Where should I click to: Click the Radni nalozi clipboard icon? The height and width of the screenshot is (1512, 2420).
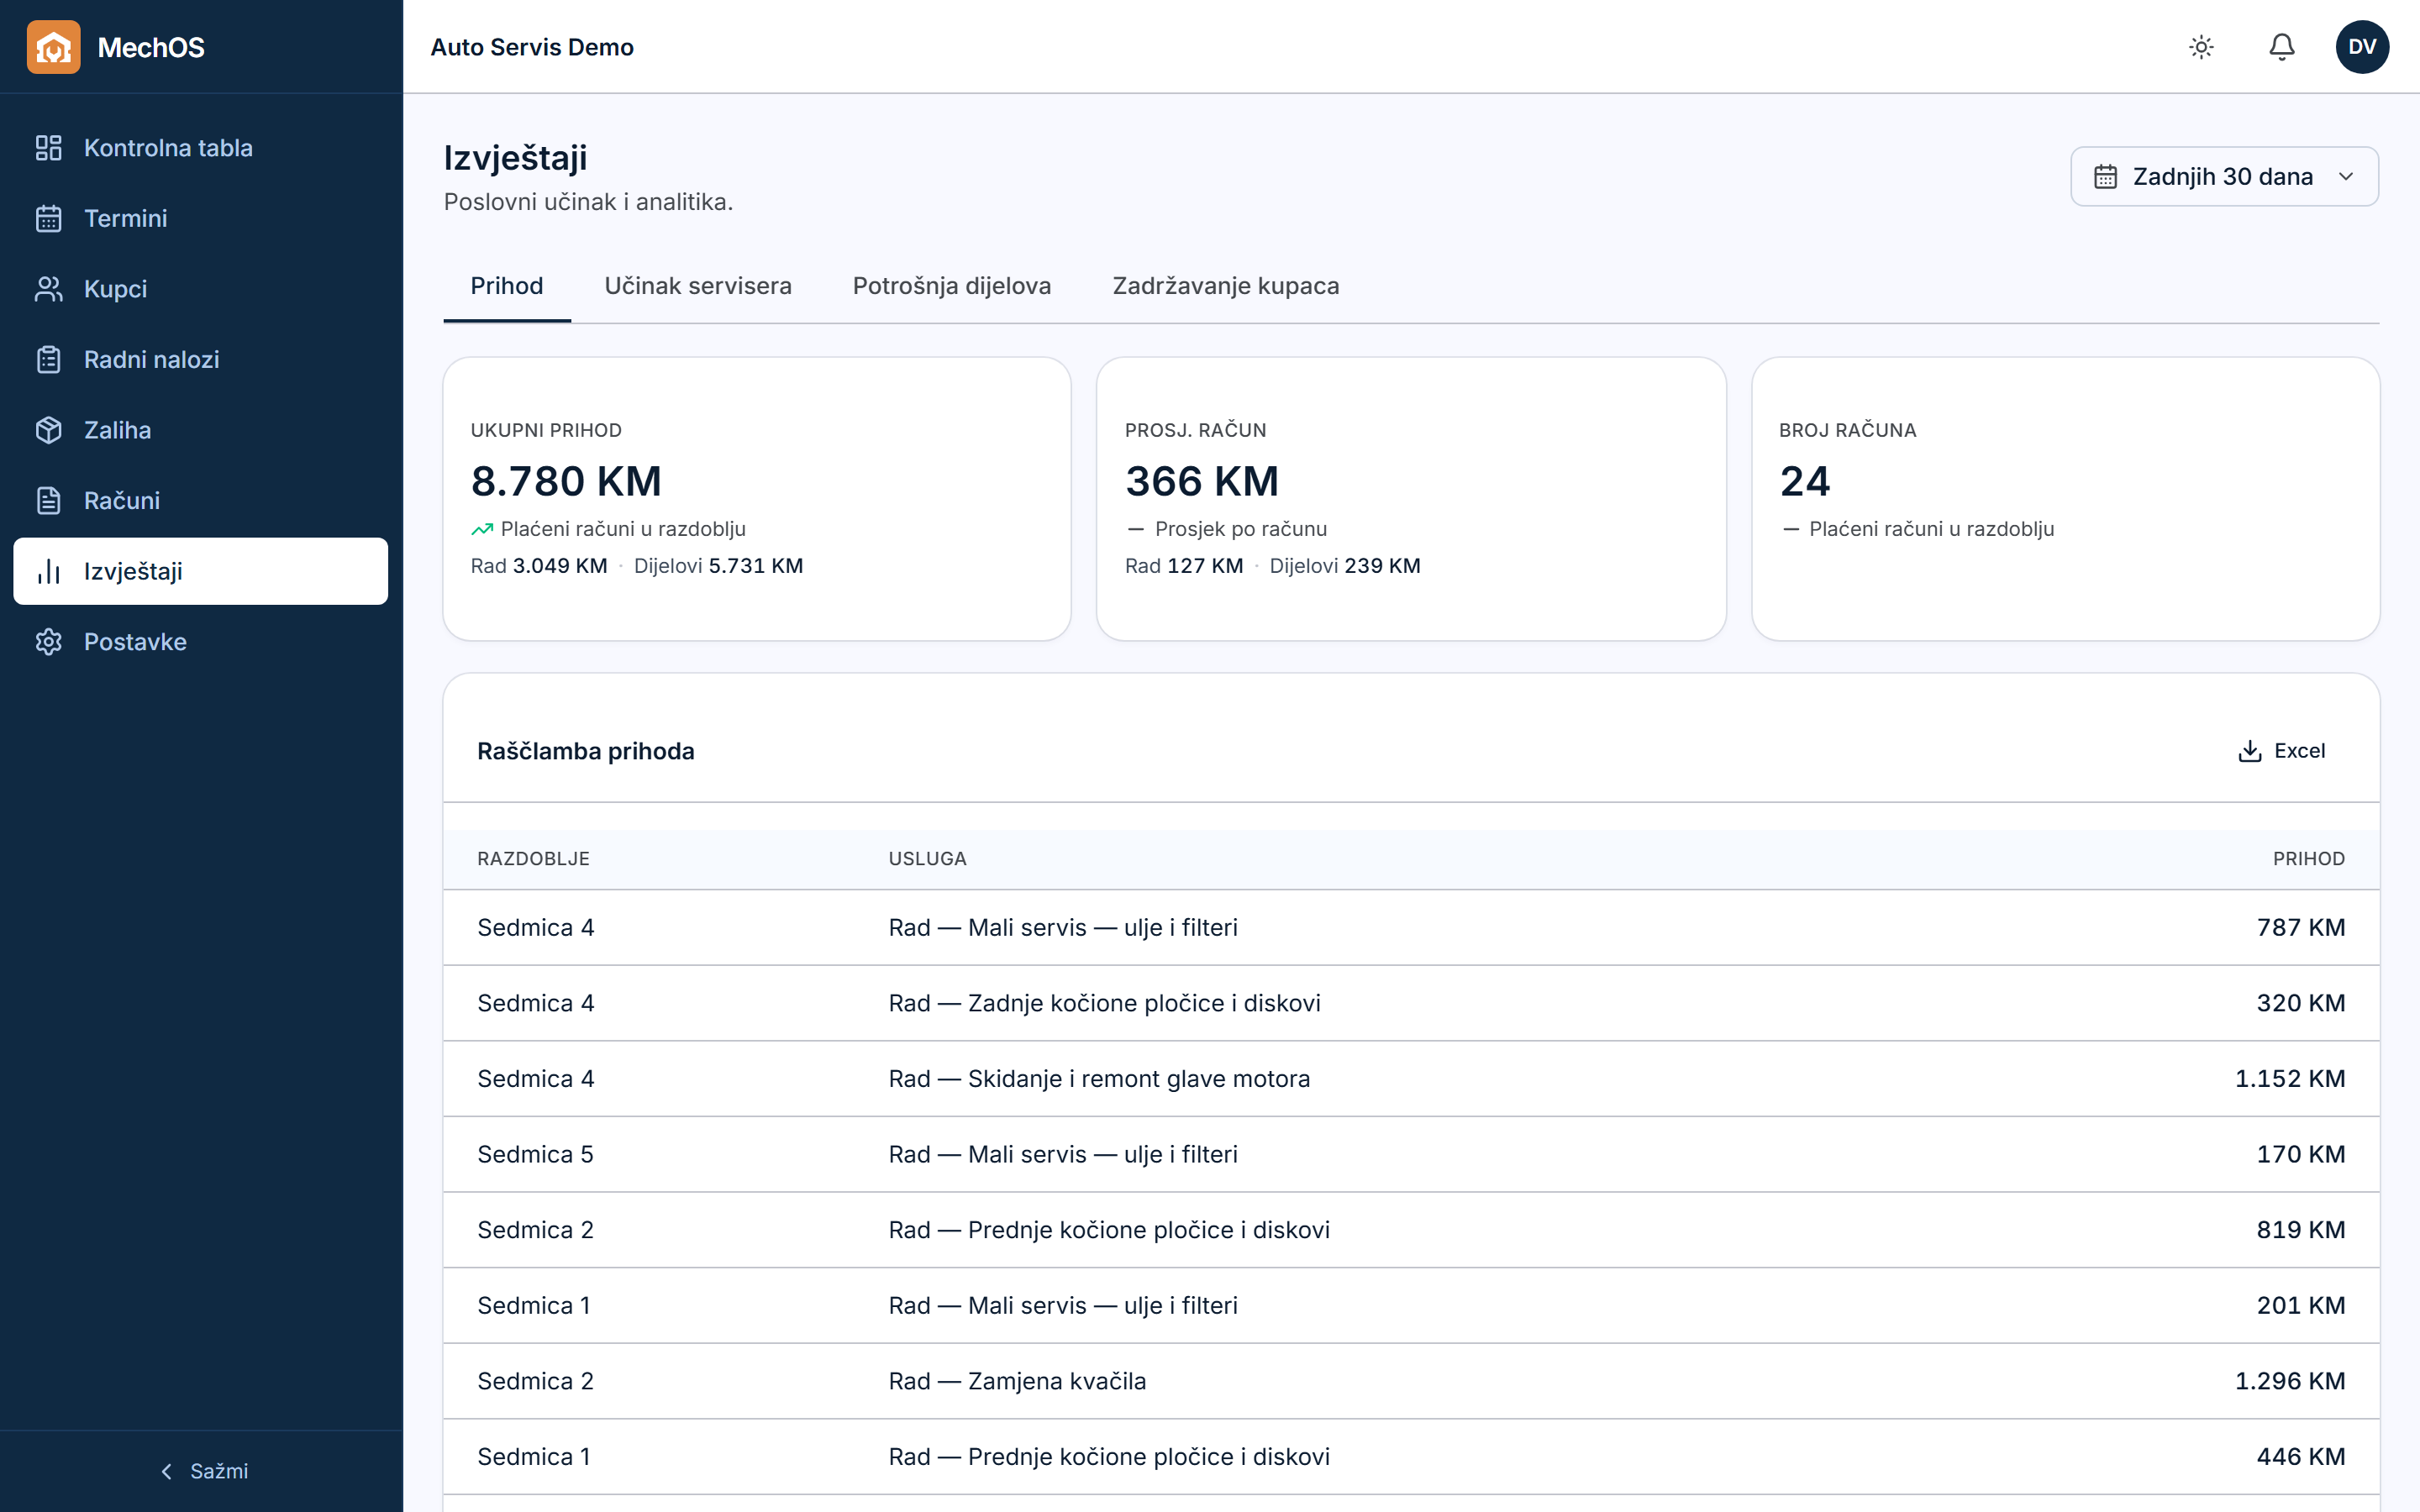pyautogui.click(x=48, y=359)
